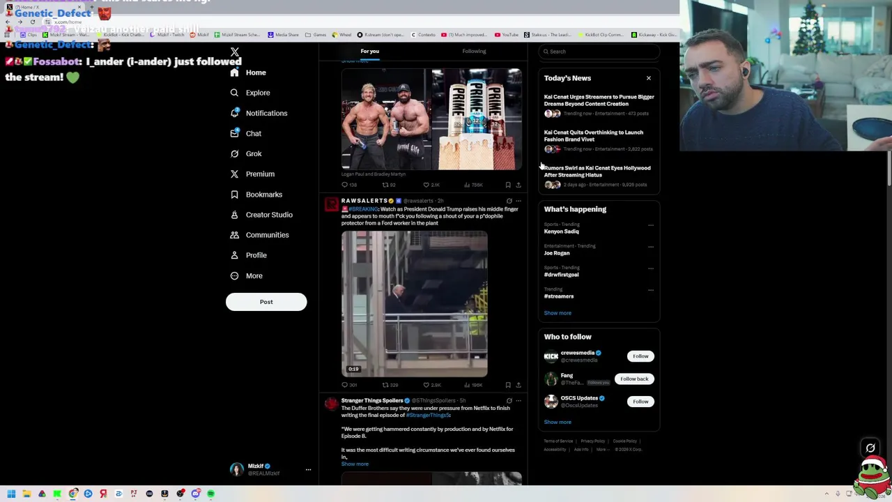Open YouTube bookmark in bookmarks bar
The width and height of the screenshot is (892, 502).
click(x=507, y=35)
